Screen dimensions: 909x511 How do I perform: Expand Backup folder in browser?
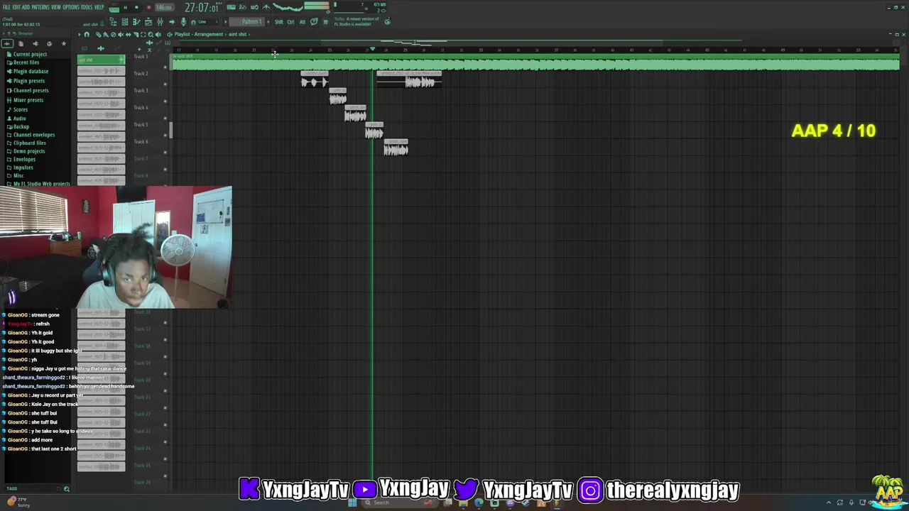click(x=21, y=126)
